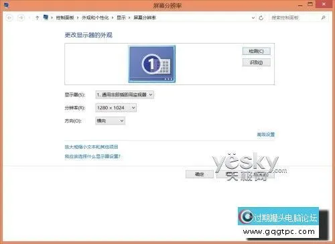This screenshot has height=244, width=335.
Task: Open 控制面板 breadcrumb
Action: coord(65,17)
